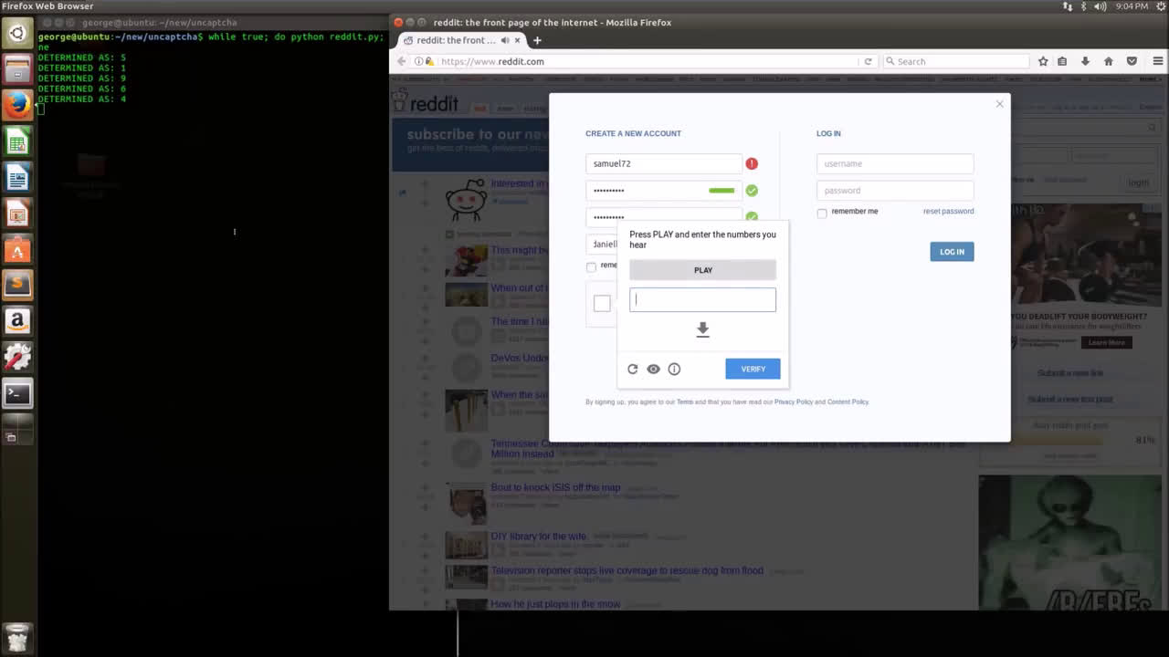The width and height of the screenshot is (1169, 657).
Task: Click the captcha refresh icon
Action: (x=632, y=369)
